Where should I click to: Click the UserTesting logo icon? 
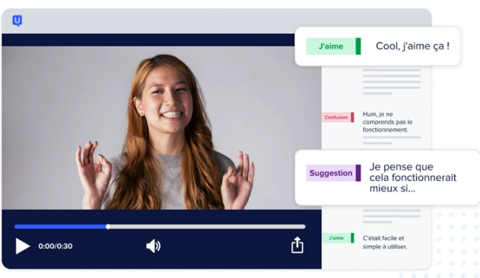coord(17,21)
